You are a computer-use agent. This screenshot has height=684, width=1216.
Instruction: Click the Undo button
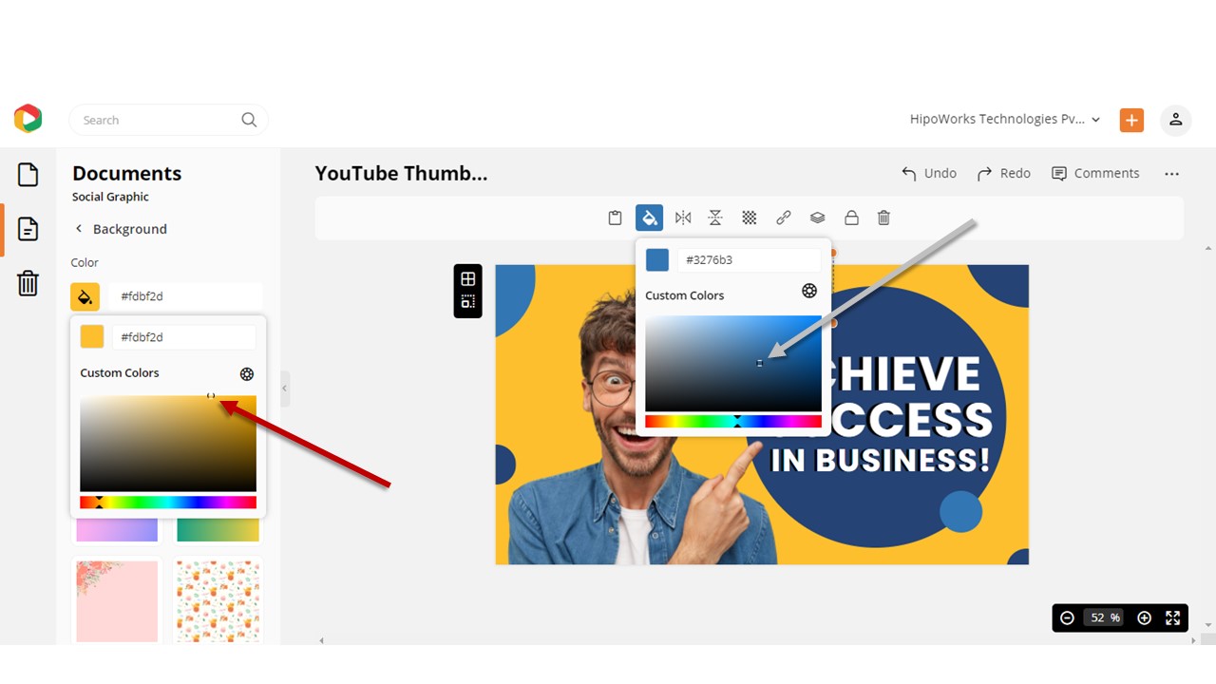click(928, 173)
